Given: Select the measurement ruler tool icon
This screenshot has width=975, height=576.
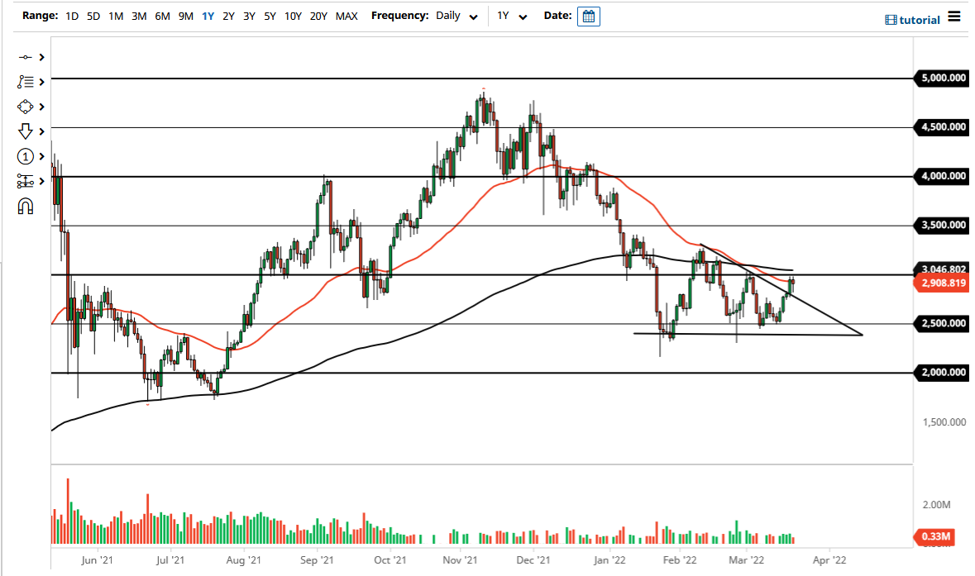Looking at the screenshot, I should pos(26,182).
